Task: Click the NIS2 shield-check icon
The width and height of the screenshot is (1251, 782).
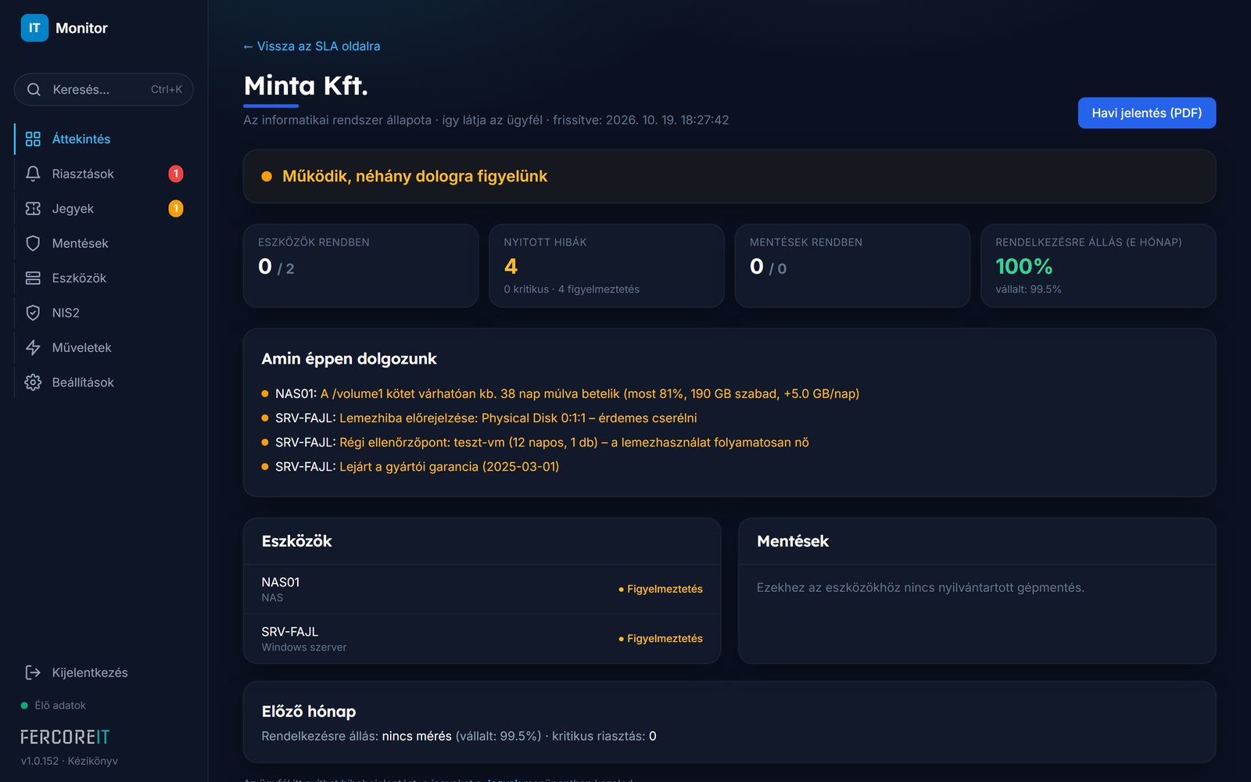Action: [x=33, y=313]
